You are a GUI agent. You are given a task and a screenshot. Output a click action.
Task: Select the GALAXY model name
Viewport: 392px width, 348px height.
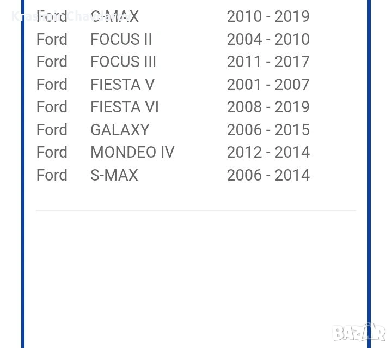[120, 130]
